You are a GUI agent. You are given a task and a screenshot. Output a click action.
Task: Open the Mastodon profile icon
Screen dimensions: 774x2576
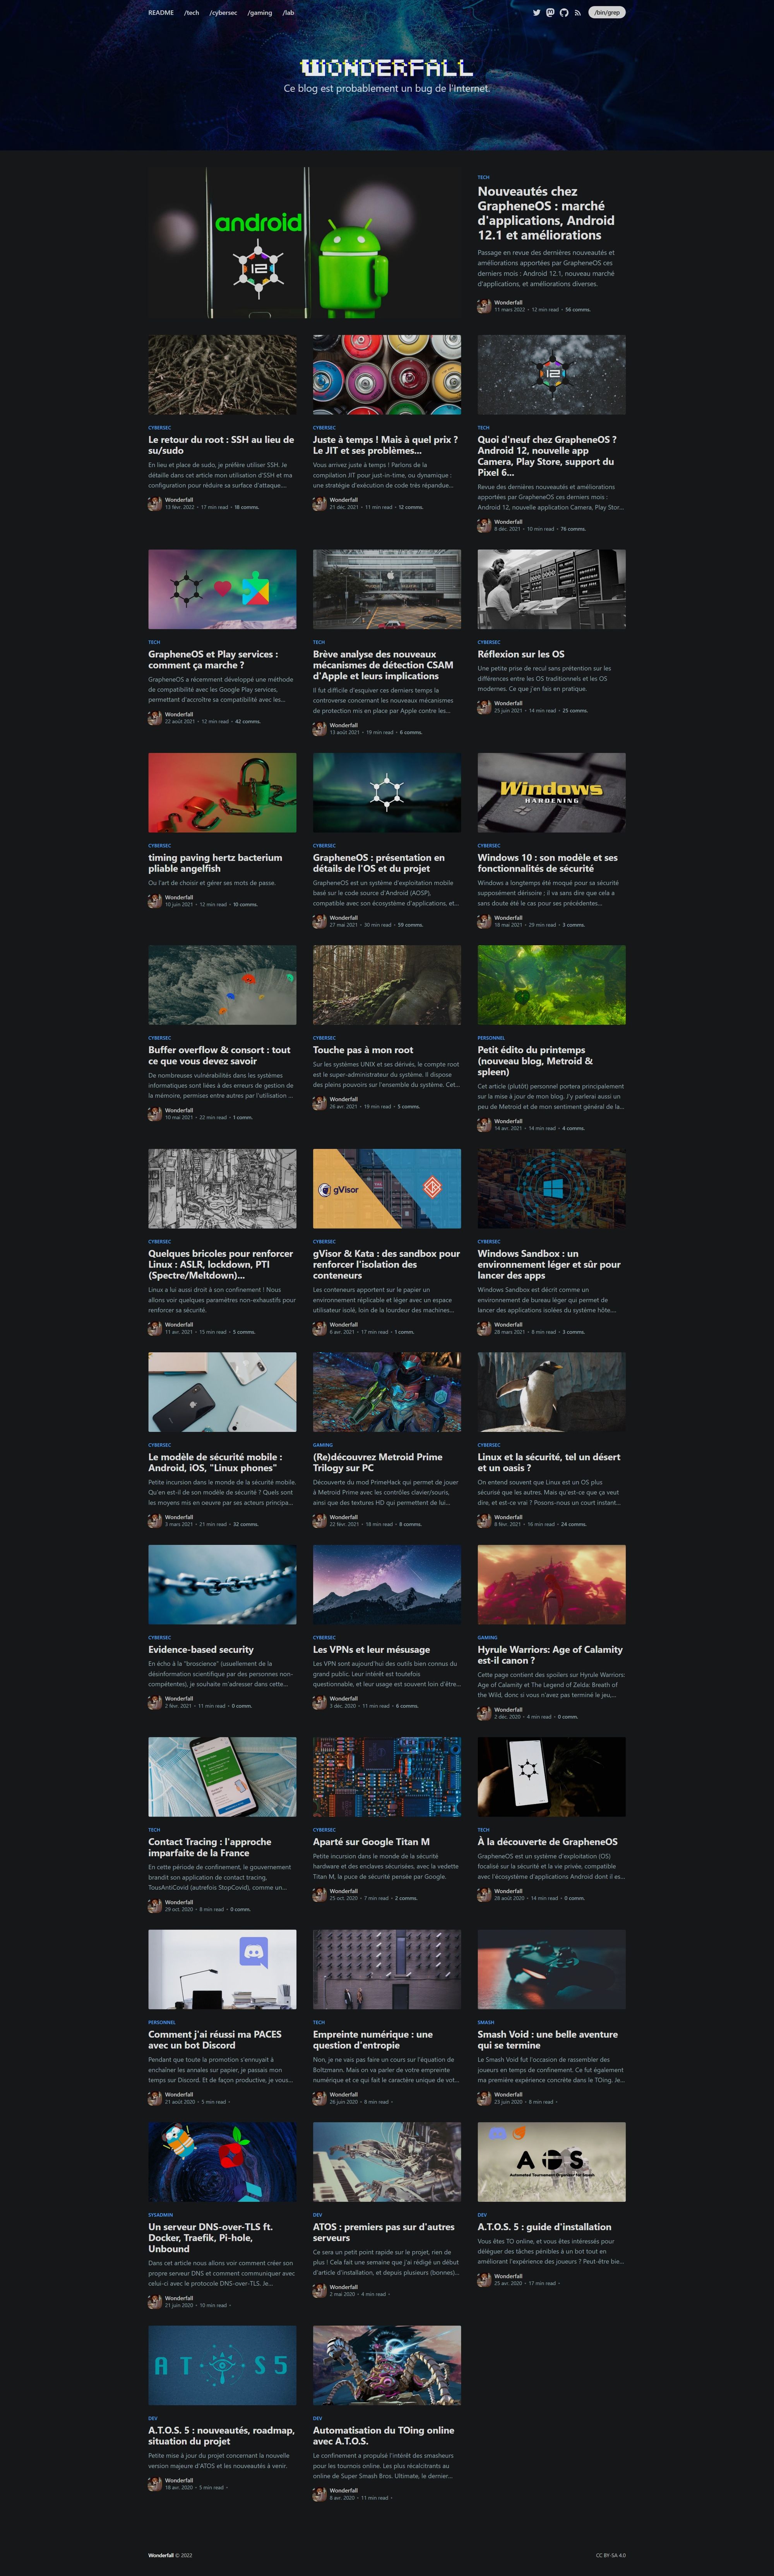pos(550,13)
